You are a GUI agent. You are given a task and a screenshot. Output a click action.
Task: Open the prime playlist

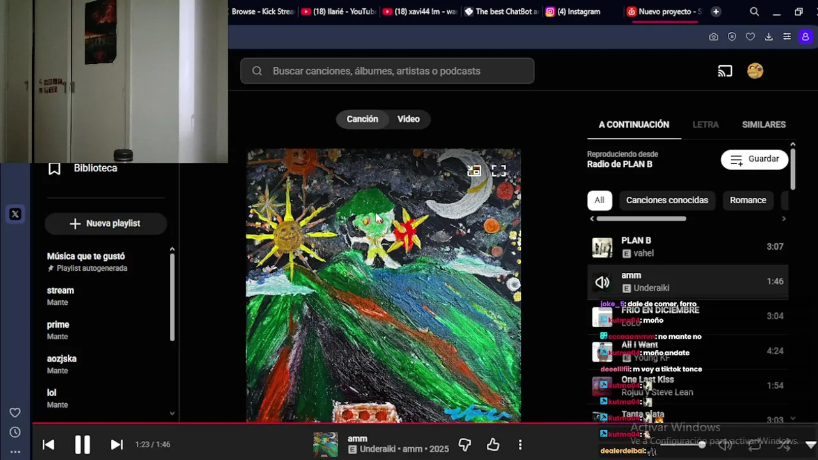(58, 330)
